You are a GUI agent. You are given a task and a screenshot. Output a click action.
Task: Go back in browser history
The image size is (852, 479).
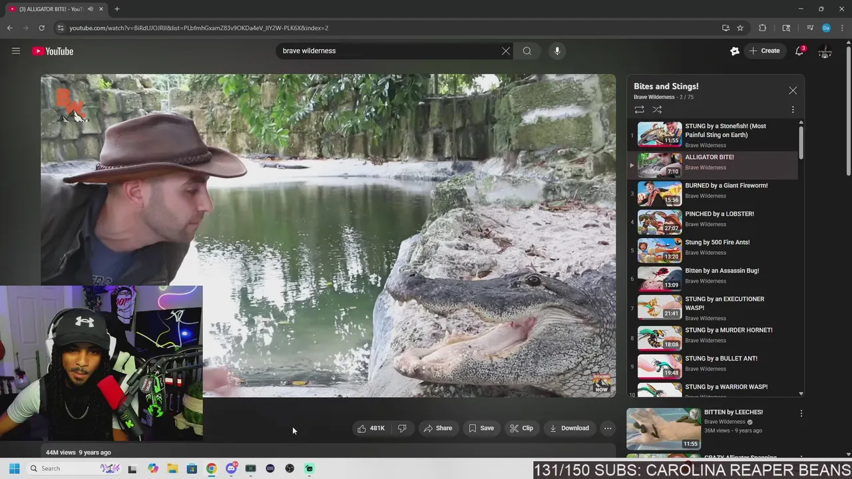(9, 28)
